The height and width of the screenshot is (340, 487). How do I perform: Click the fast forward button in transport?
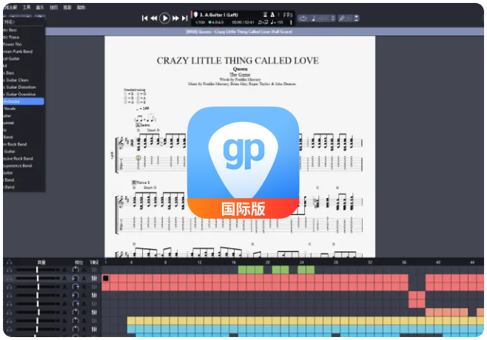[x=176, y=18]
